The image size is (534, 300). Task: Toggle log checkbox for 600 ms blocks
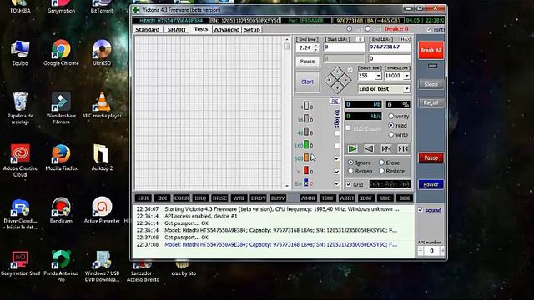tap(337, 158)
